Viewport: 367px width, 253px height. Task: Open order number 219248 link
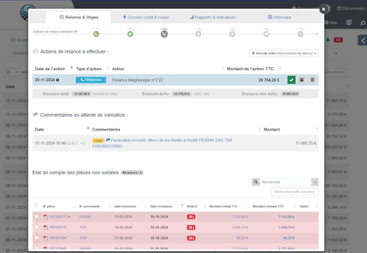(x=85, y=217)
